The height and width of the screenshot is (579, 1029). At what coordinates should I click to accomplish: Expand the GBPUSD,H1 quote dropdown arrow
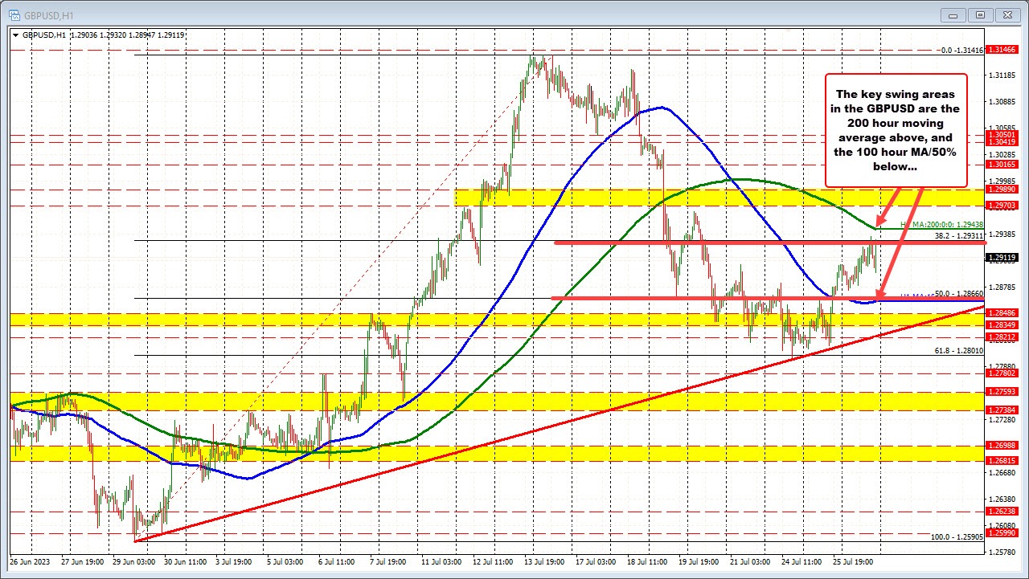16,35
